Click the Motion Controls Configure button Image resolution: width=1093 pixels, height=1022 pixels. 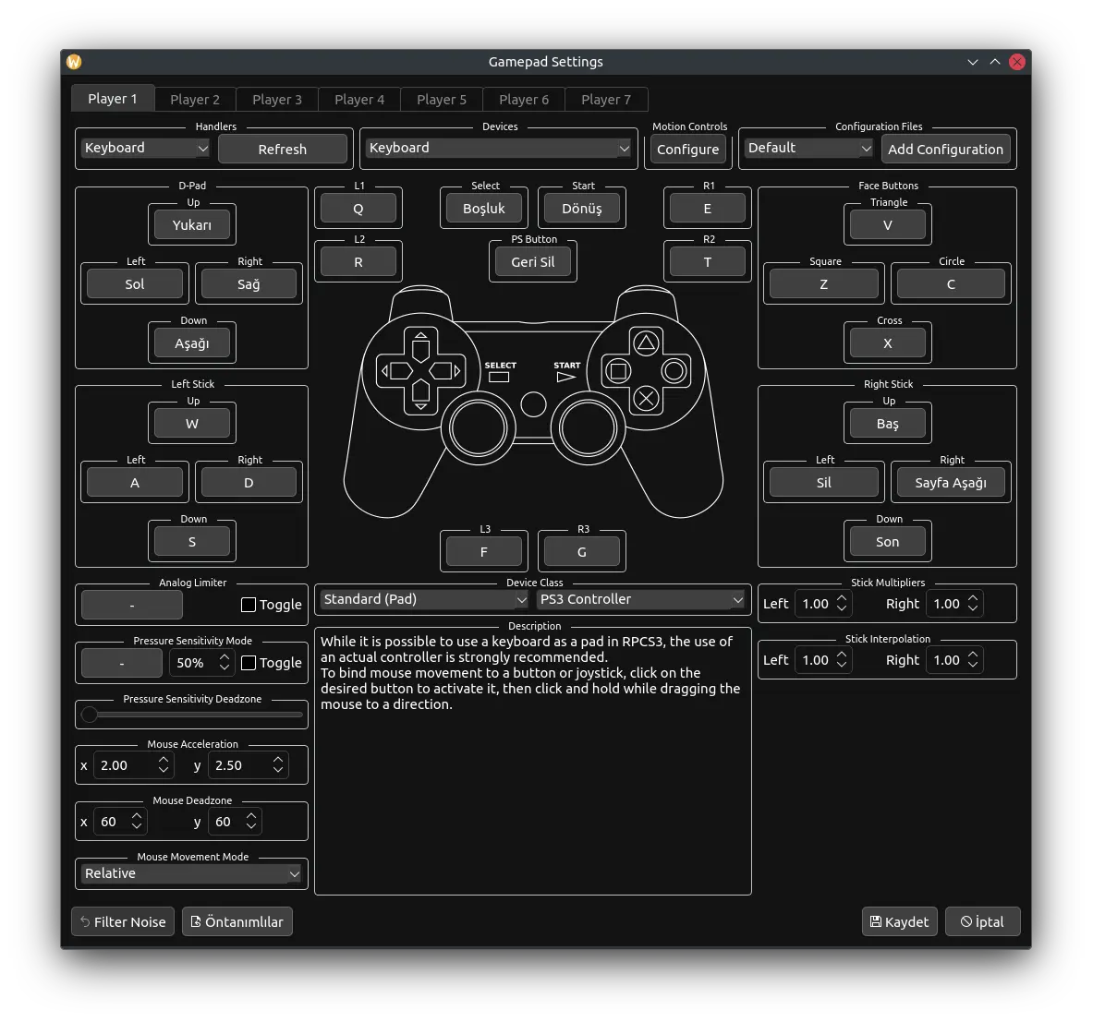(687, 149)
